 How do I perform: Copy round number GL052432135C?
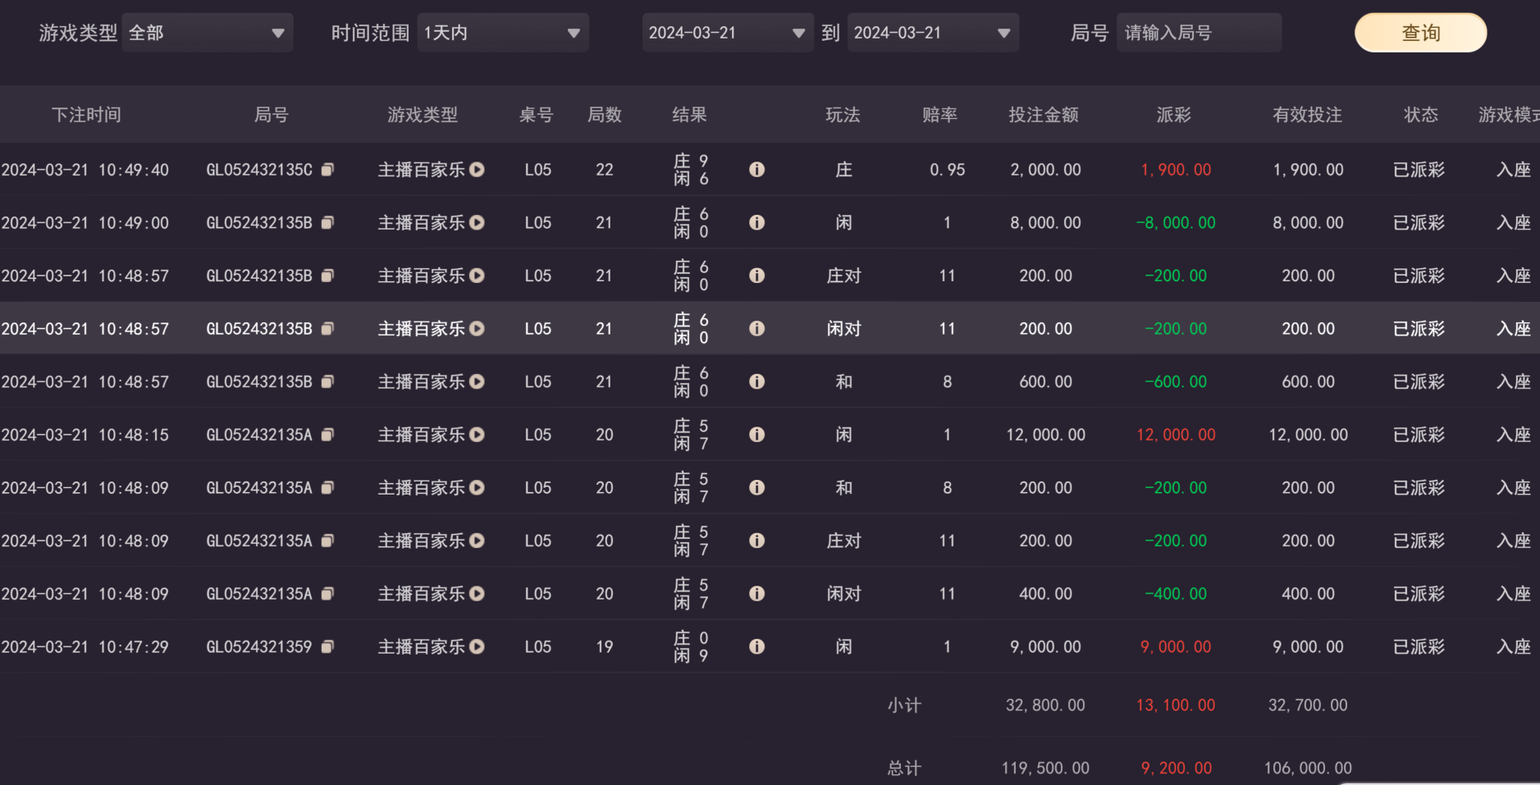point(327,170)
